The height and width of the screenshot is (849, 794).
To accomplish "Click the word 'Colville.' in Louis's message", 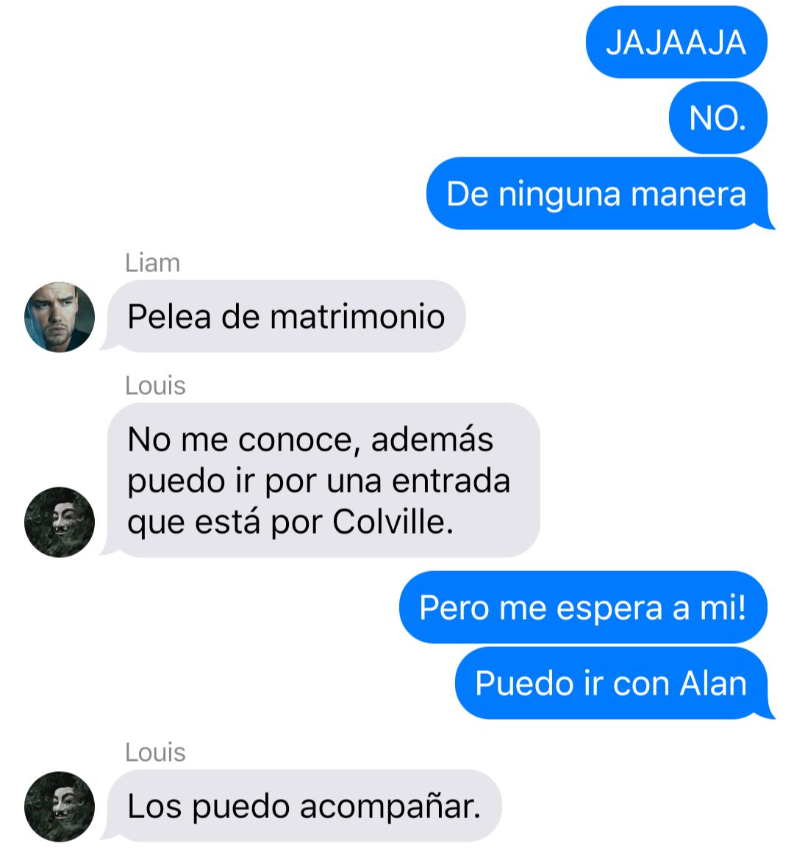I will [393, 522].
